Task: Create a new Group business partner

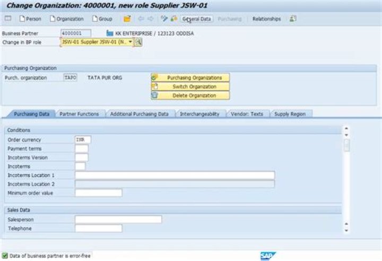Action: [102, 19]
